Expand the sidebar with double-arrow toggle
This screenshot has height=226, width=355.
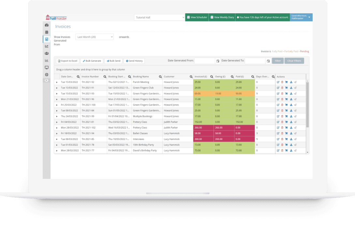(46, 80)
